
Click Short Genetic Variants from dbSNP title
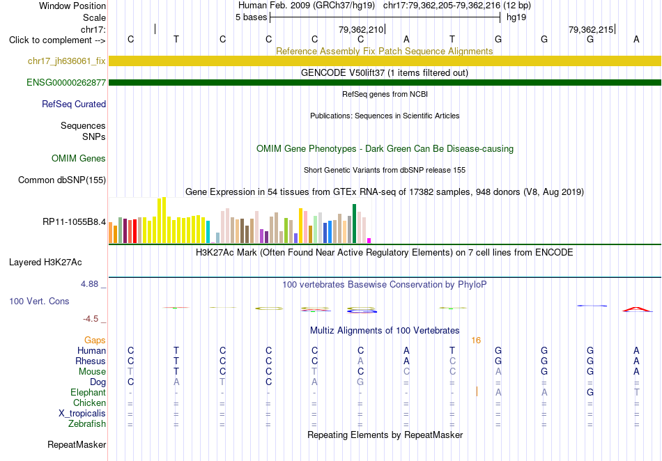tap(385, 170)
